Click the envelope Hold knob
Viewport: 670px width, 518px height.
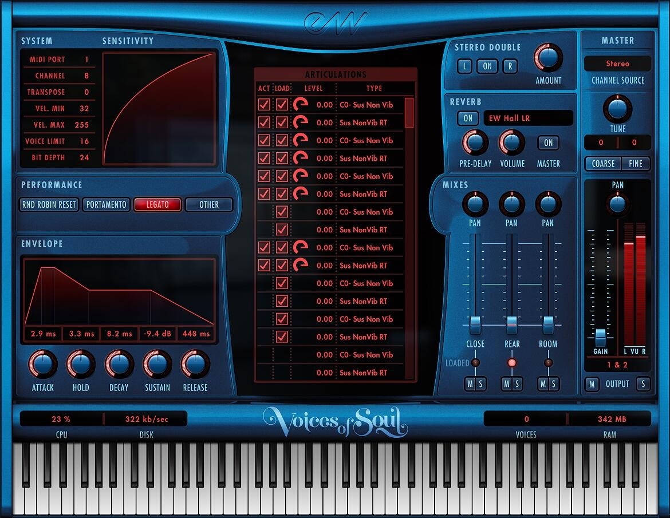[x=81, y=364]
